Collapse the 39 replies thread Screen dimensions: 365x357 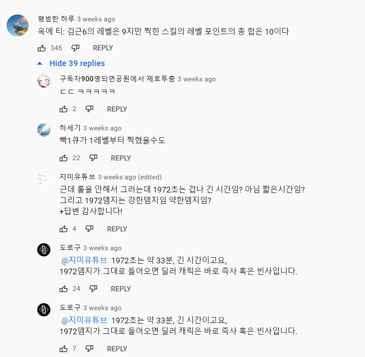77,63
